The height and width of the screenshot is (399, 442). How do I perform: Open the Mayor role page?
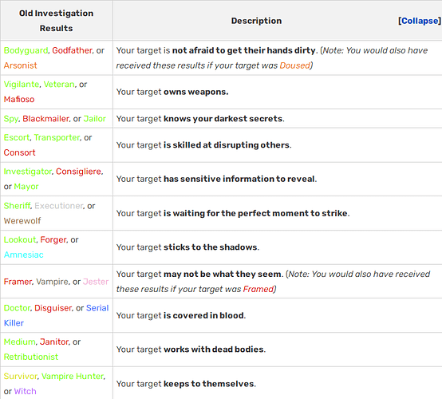(x=26, y=187)
